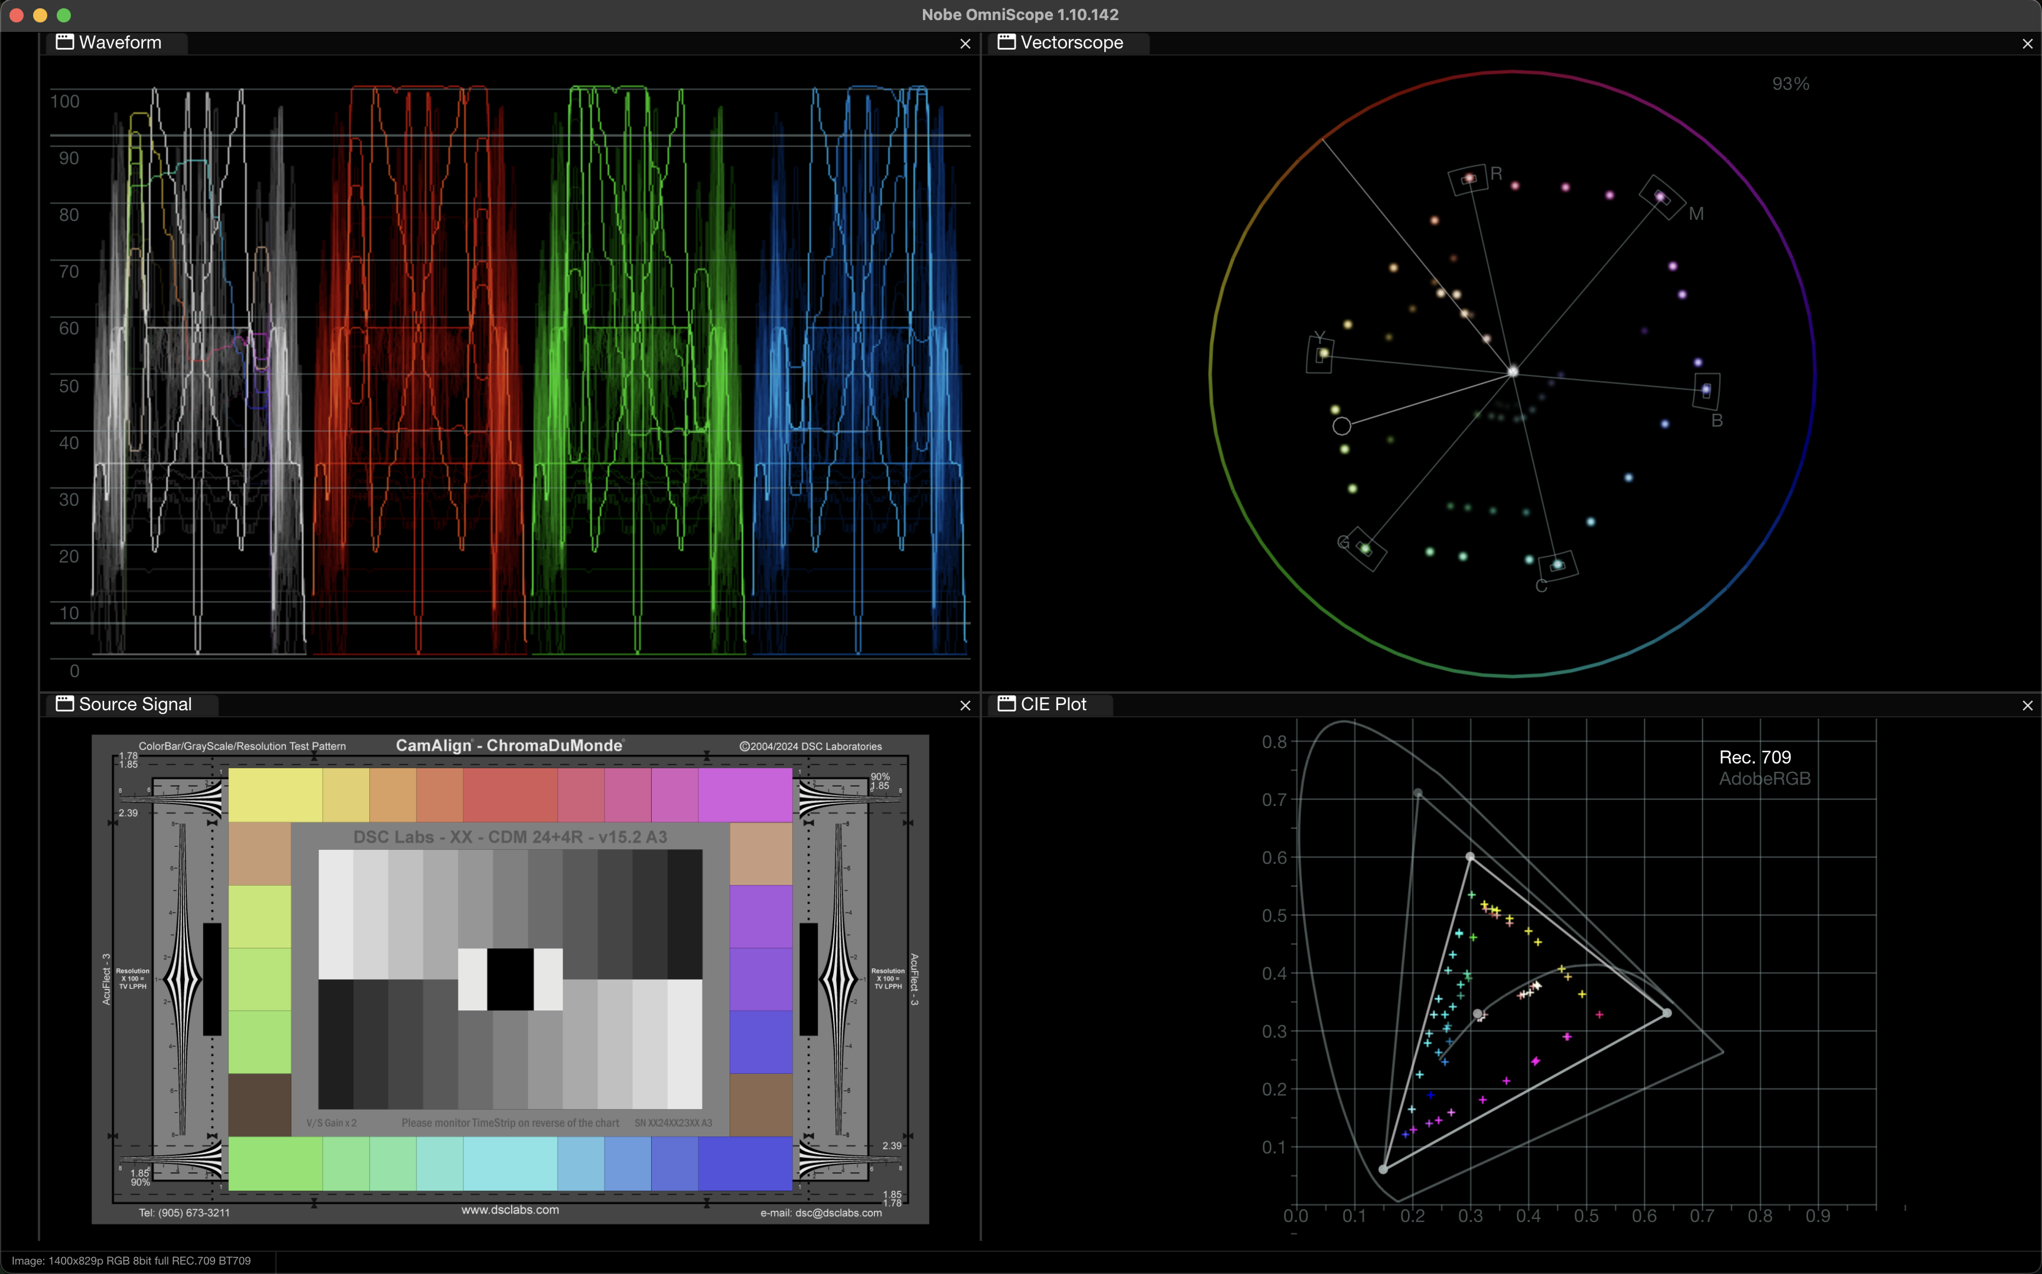Click the Nobe OmniScope window title

(x=1020, y=14)
